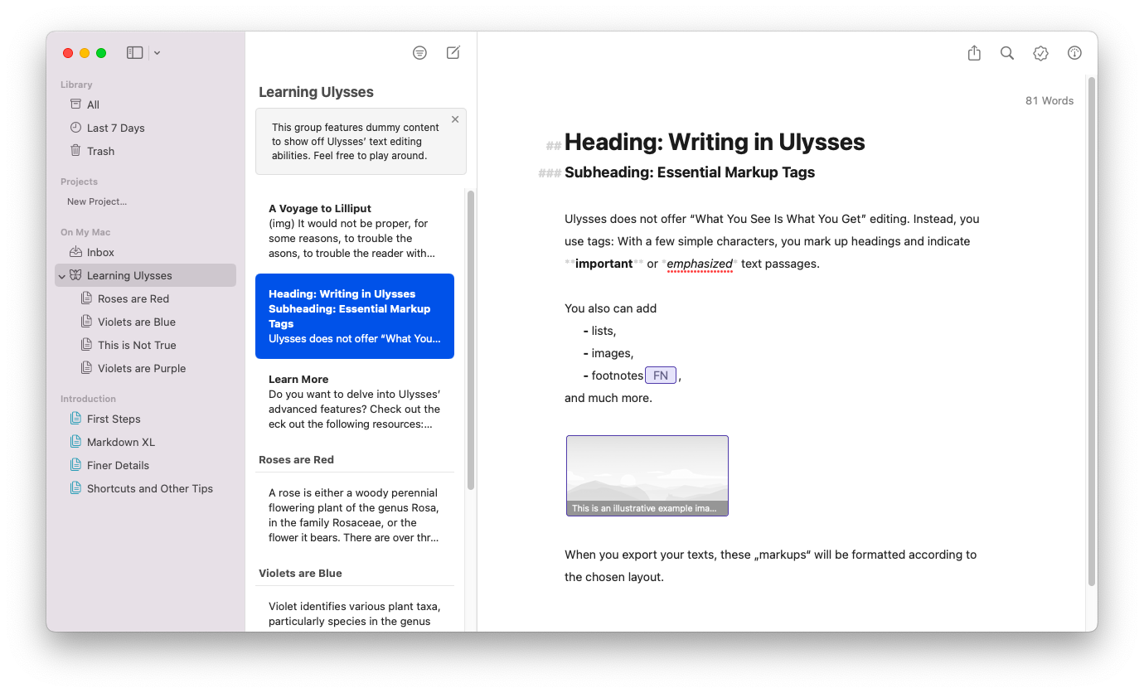Open the Revision mode check badge icon
This screenshot has width=1144, height=693.
(1041, 53)
